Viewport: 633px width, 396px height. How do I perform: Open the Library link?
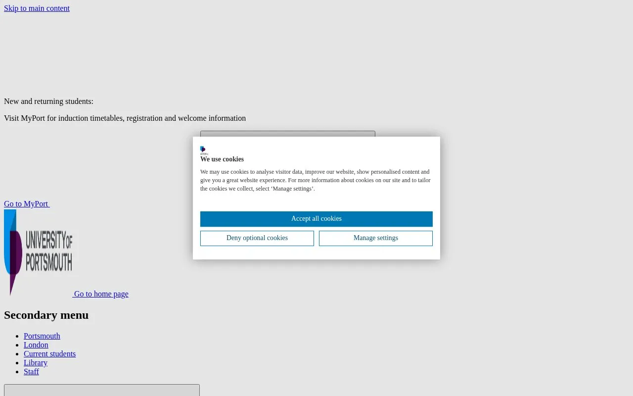(36, 363)
